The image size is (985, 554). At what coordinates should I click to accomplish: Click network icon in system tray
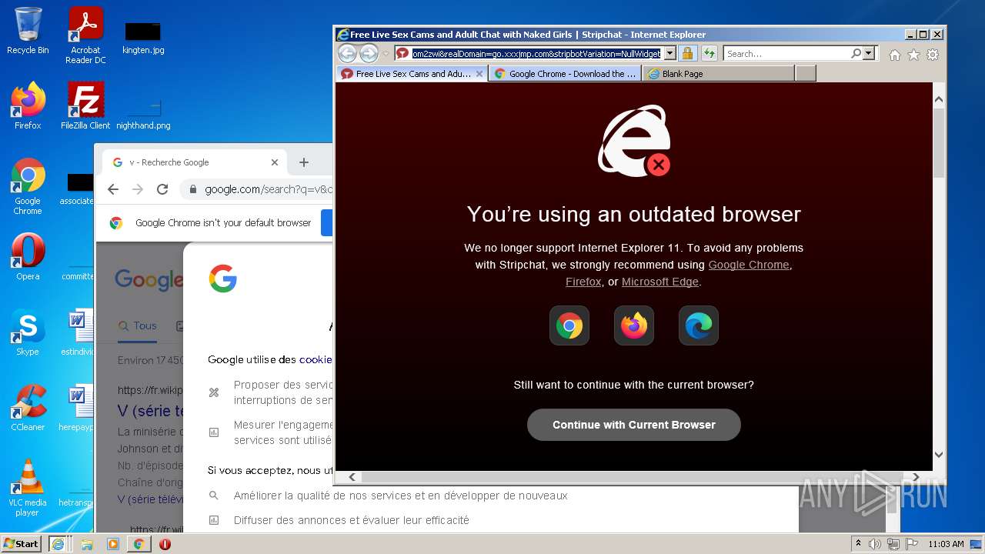click(x=893, y=544)
